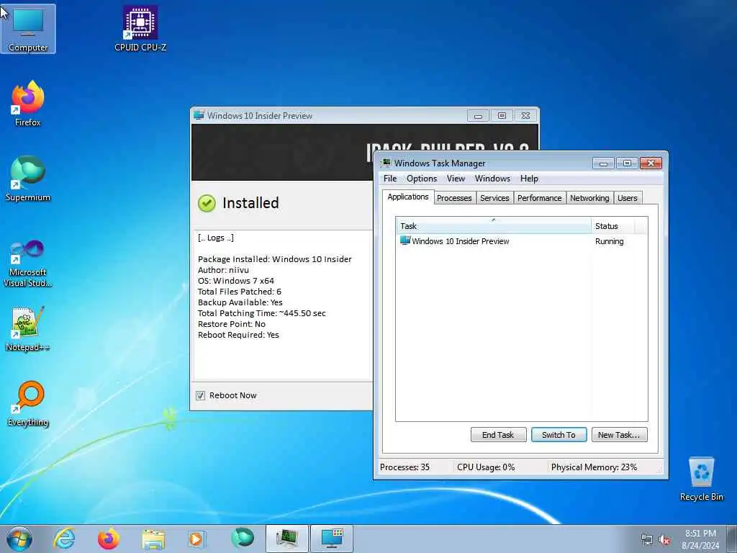Select the Task Manager taskbar button
737x553 pixels.
[x=286, y=539]
